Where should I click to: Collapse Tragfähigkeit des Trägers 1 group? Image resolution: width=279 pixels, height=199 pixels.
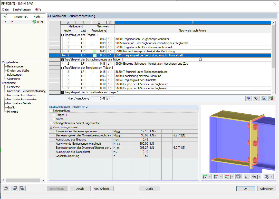coord(62,35)
